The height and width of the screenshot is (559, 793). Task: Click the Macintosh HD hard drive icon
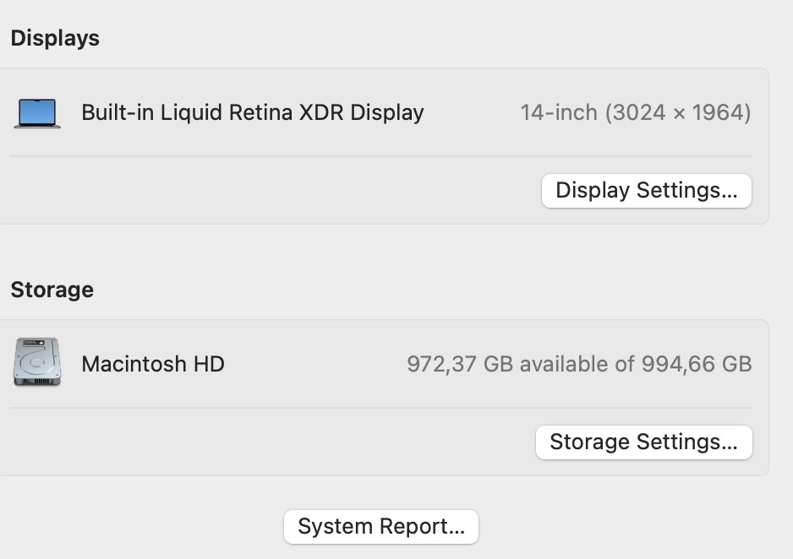pos(37,363)
